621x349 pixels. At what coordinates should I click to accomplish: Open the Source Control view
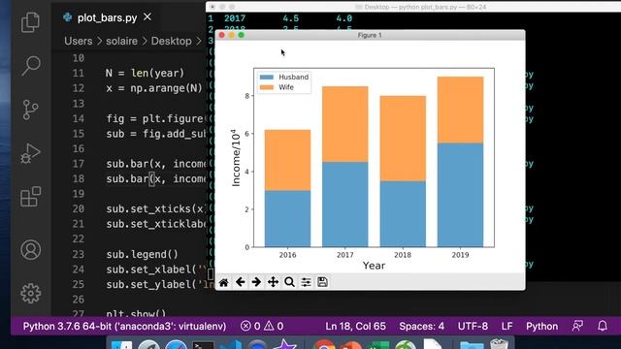tap(30, 110)
